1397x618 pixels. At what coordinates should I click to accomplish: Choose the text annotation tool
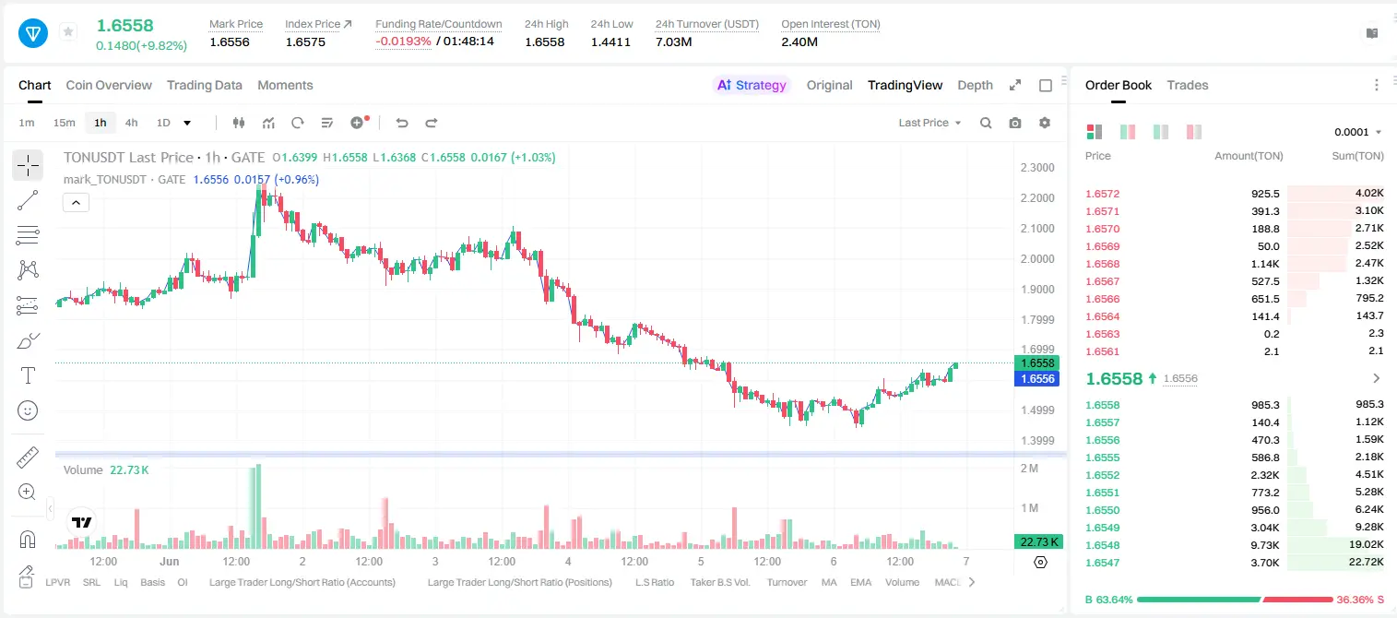pos(28,375)
